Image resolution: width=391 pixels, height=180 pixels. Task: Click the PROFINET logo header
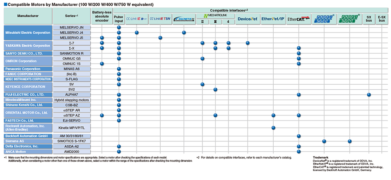350,19
